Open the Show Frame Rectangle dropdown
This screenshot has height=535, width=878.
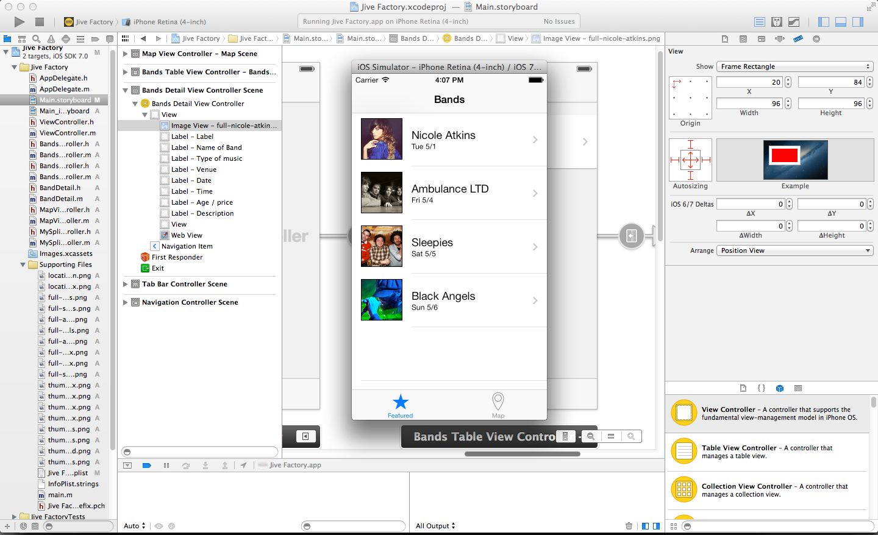pos(795,66)
